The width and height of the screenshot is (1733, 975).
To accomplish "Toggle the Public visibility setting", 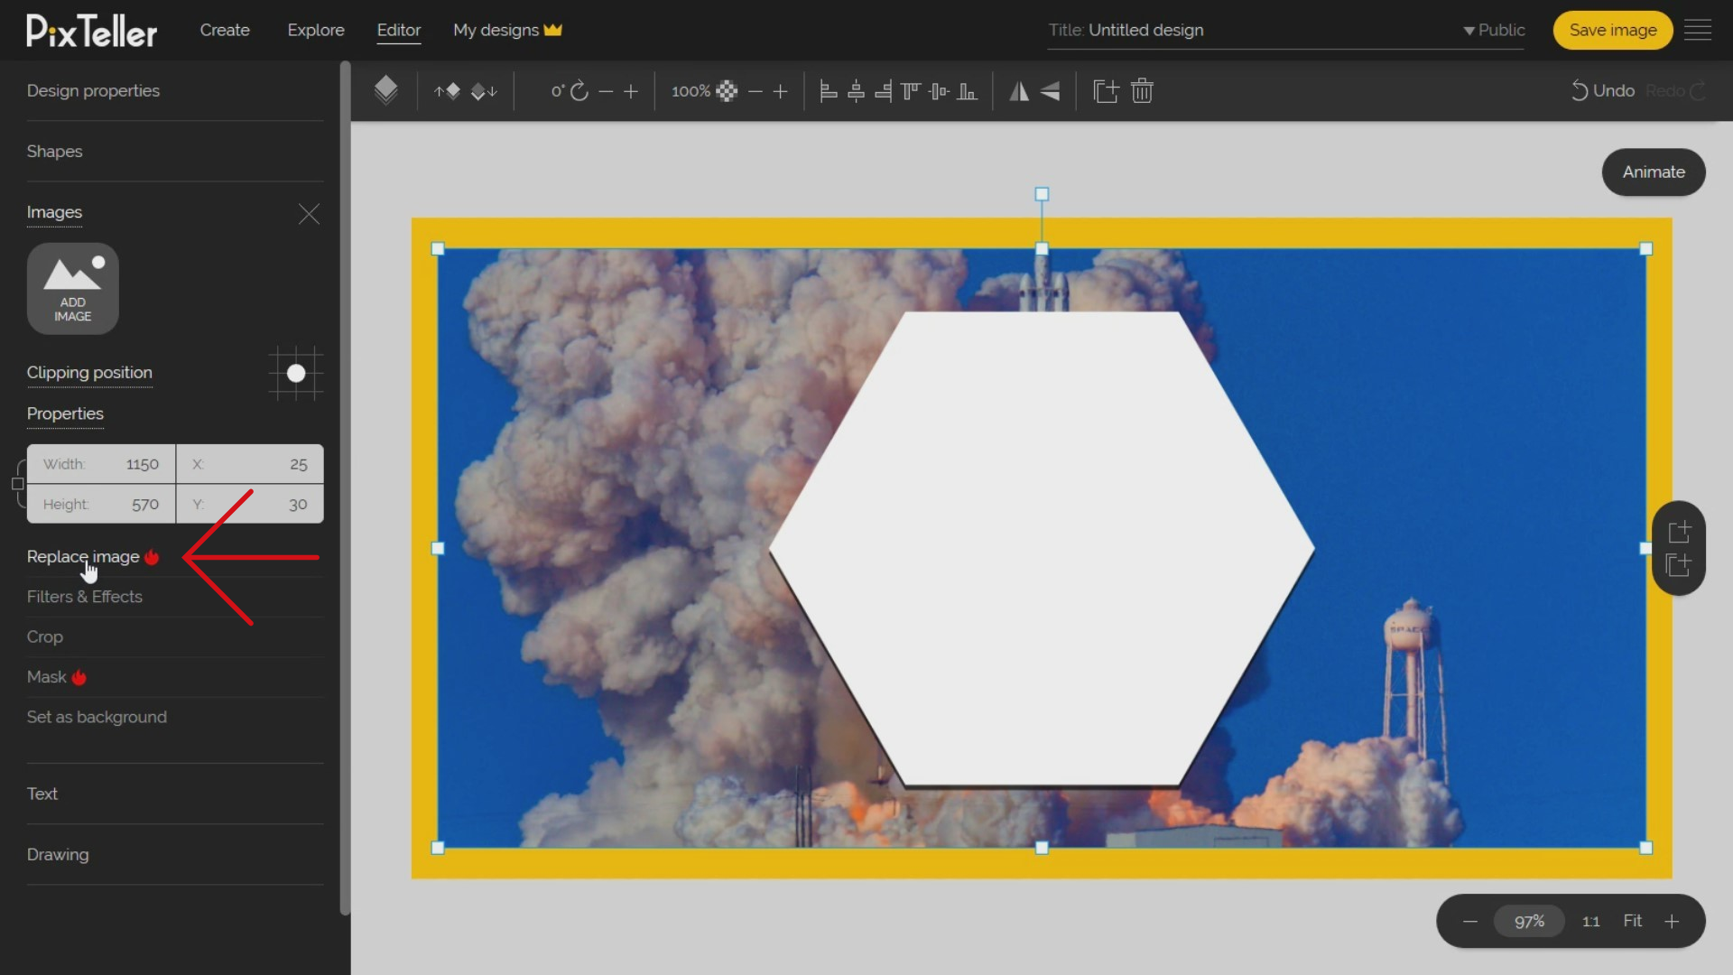I will click(1491, 30).
